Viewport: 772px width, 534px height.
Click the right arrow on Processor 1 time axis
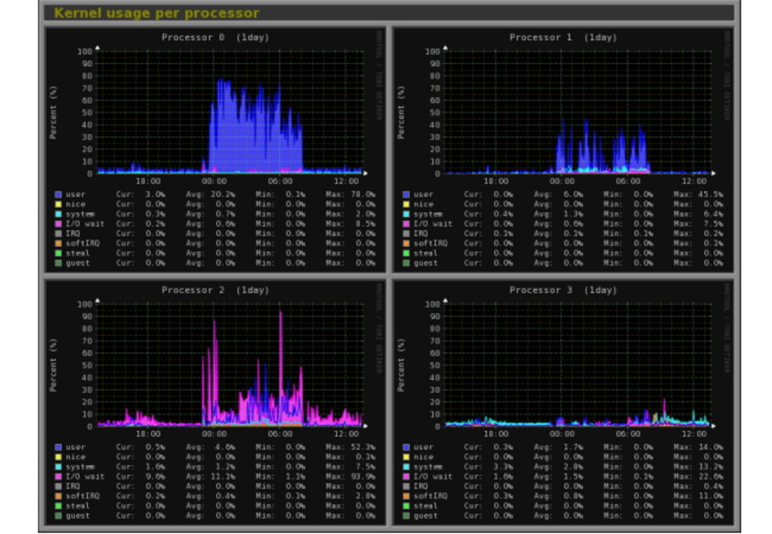(x=713, y=173)
